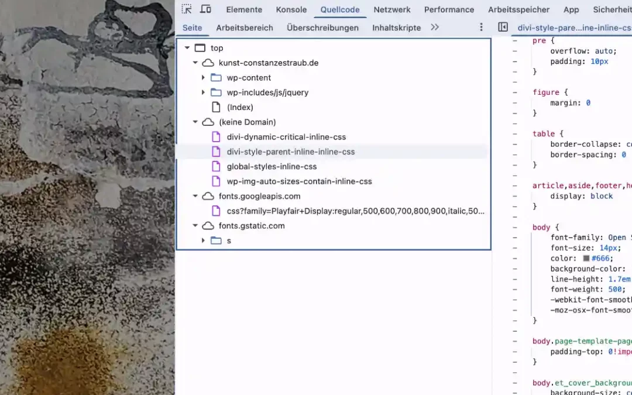Click the webpage artwork in the left viewport
Viewport: 632px width, 395px height.
tap(87, 198)
